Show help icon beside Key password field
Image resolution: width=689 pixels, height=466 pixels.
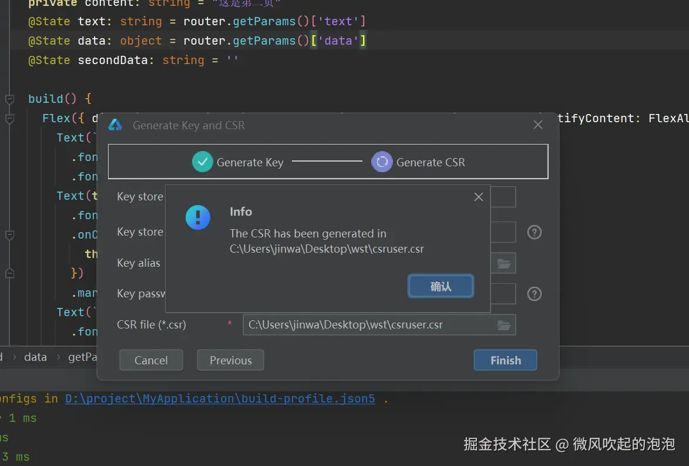click(x=535, y=294)
